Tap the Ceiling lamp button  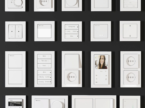[72, 27]
